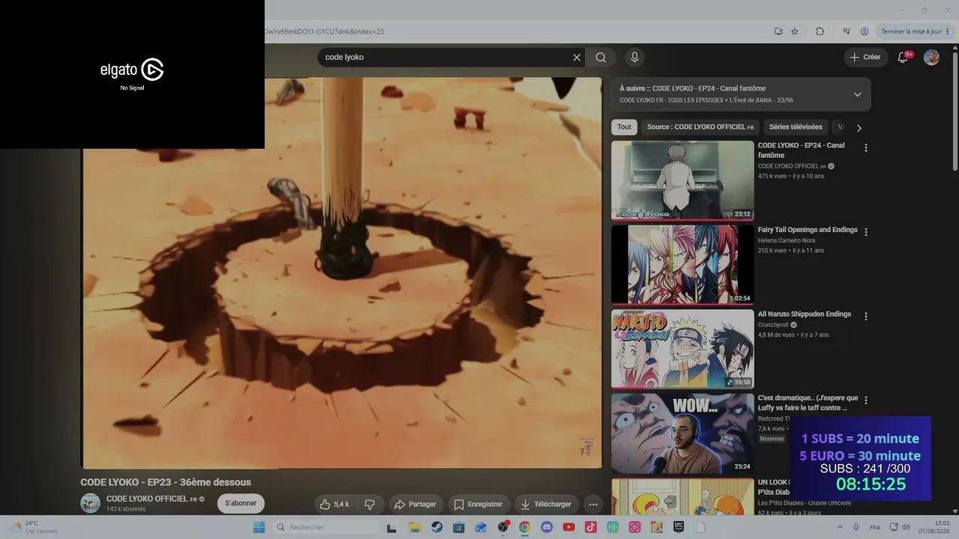This screenshot has height=539, width=959.
Task: Subscribe with the S'abonner button
Action: (241, 504)
